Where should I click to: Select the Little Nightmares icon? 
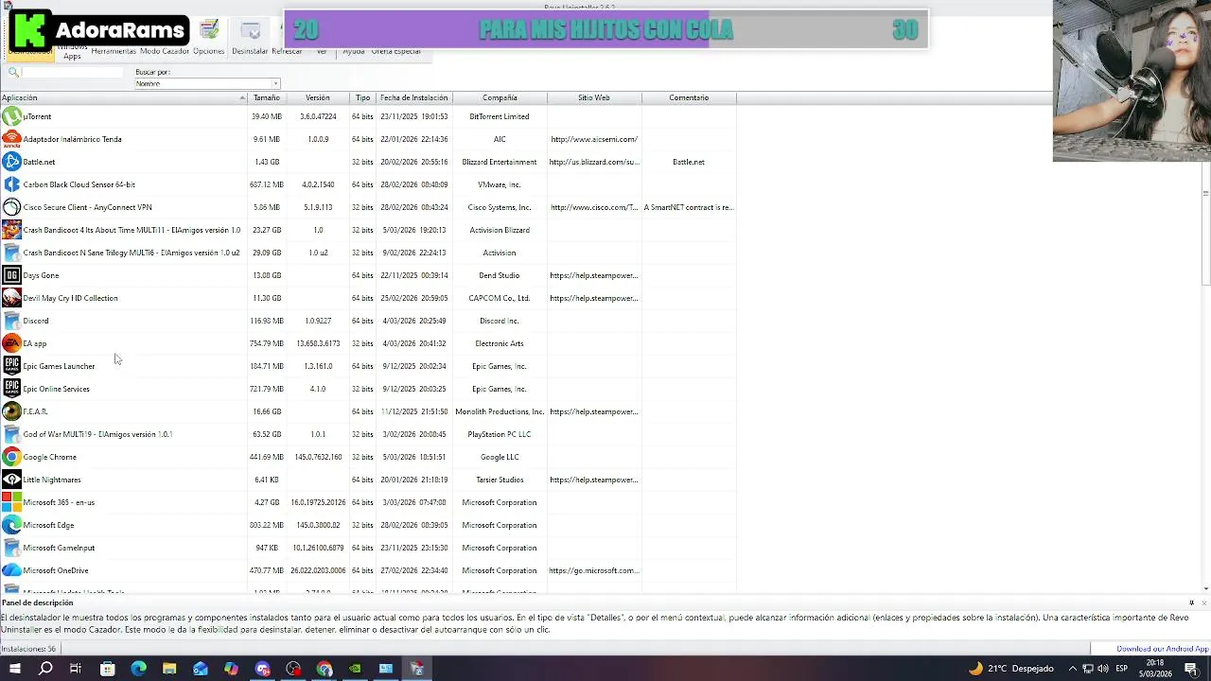tap(11, 480)
